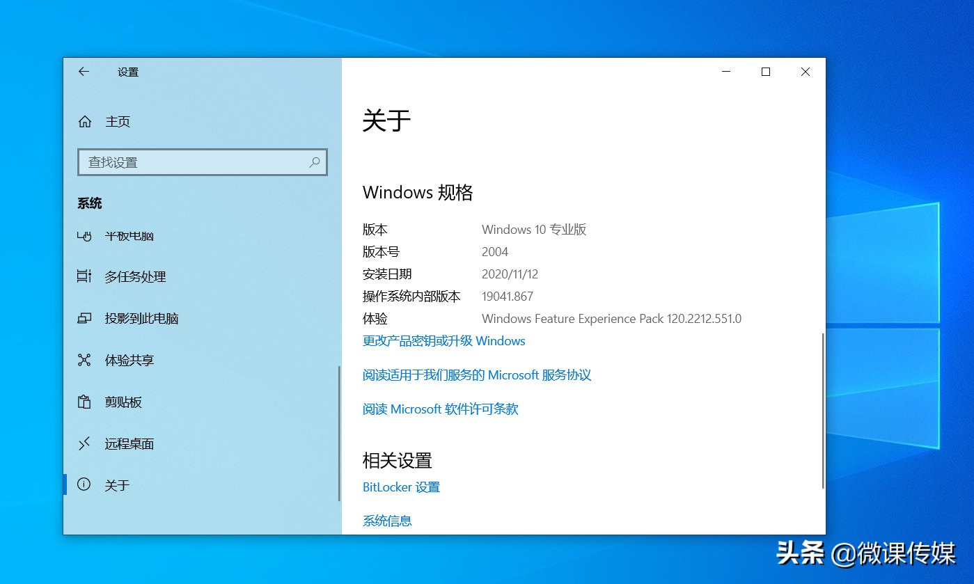974x584 pixels.
Task: Open 多任务处理 settings page
Action: coord(135,276)
